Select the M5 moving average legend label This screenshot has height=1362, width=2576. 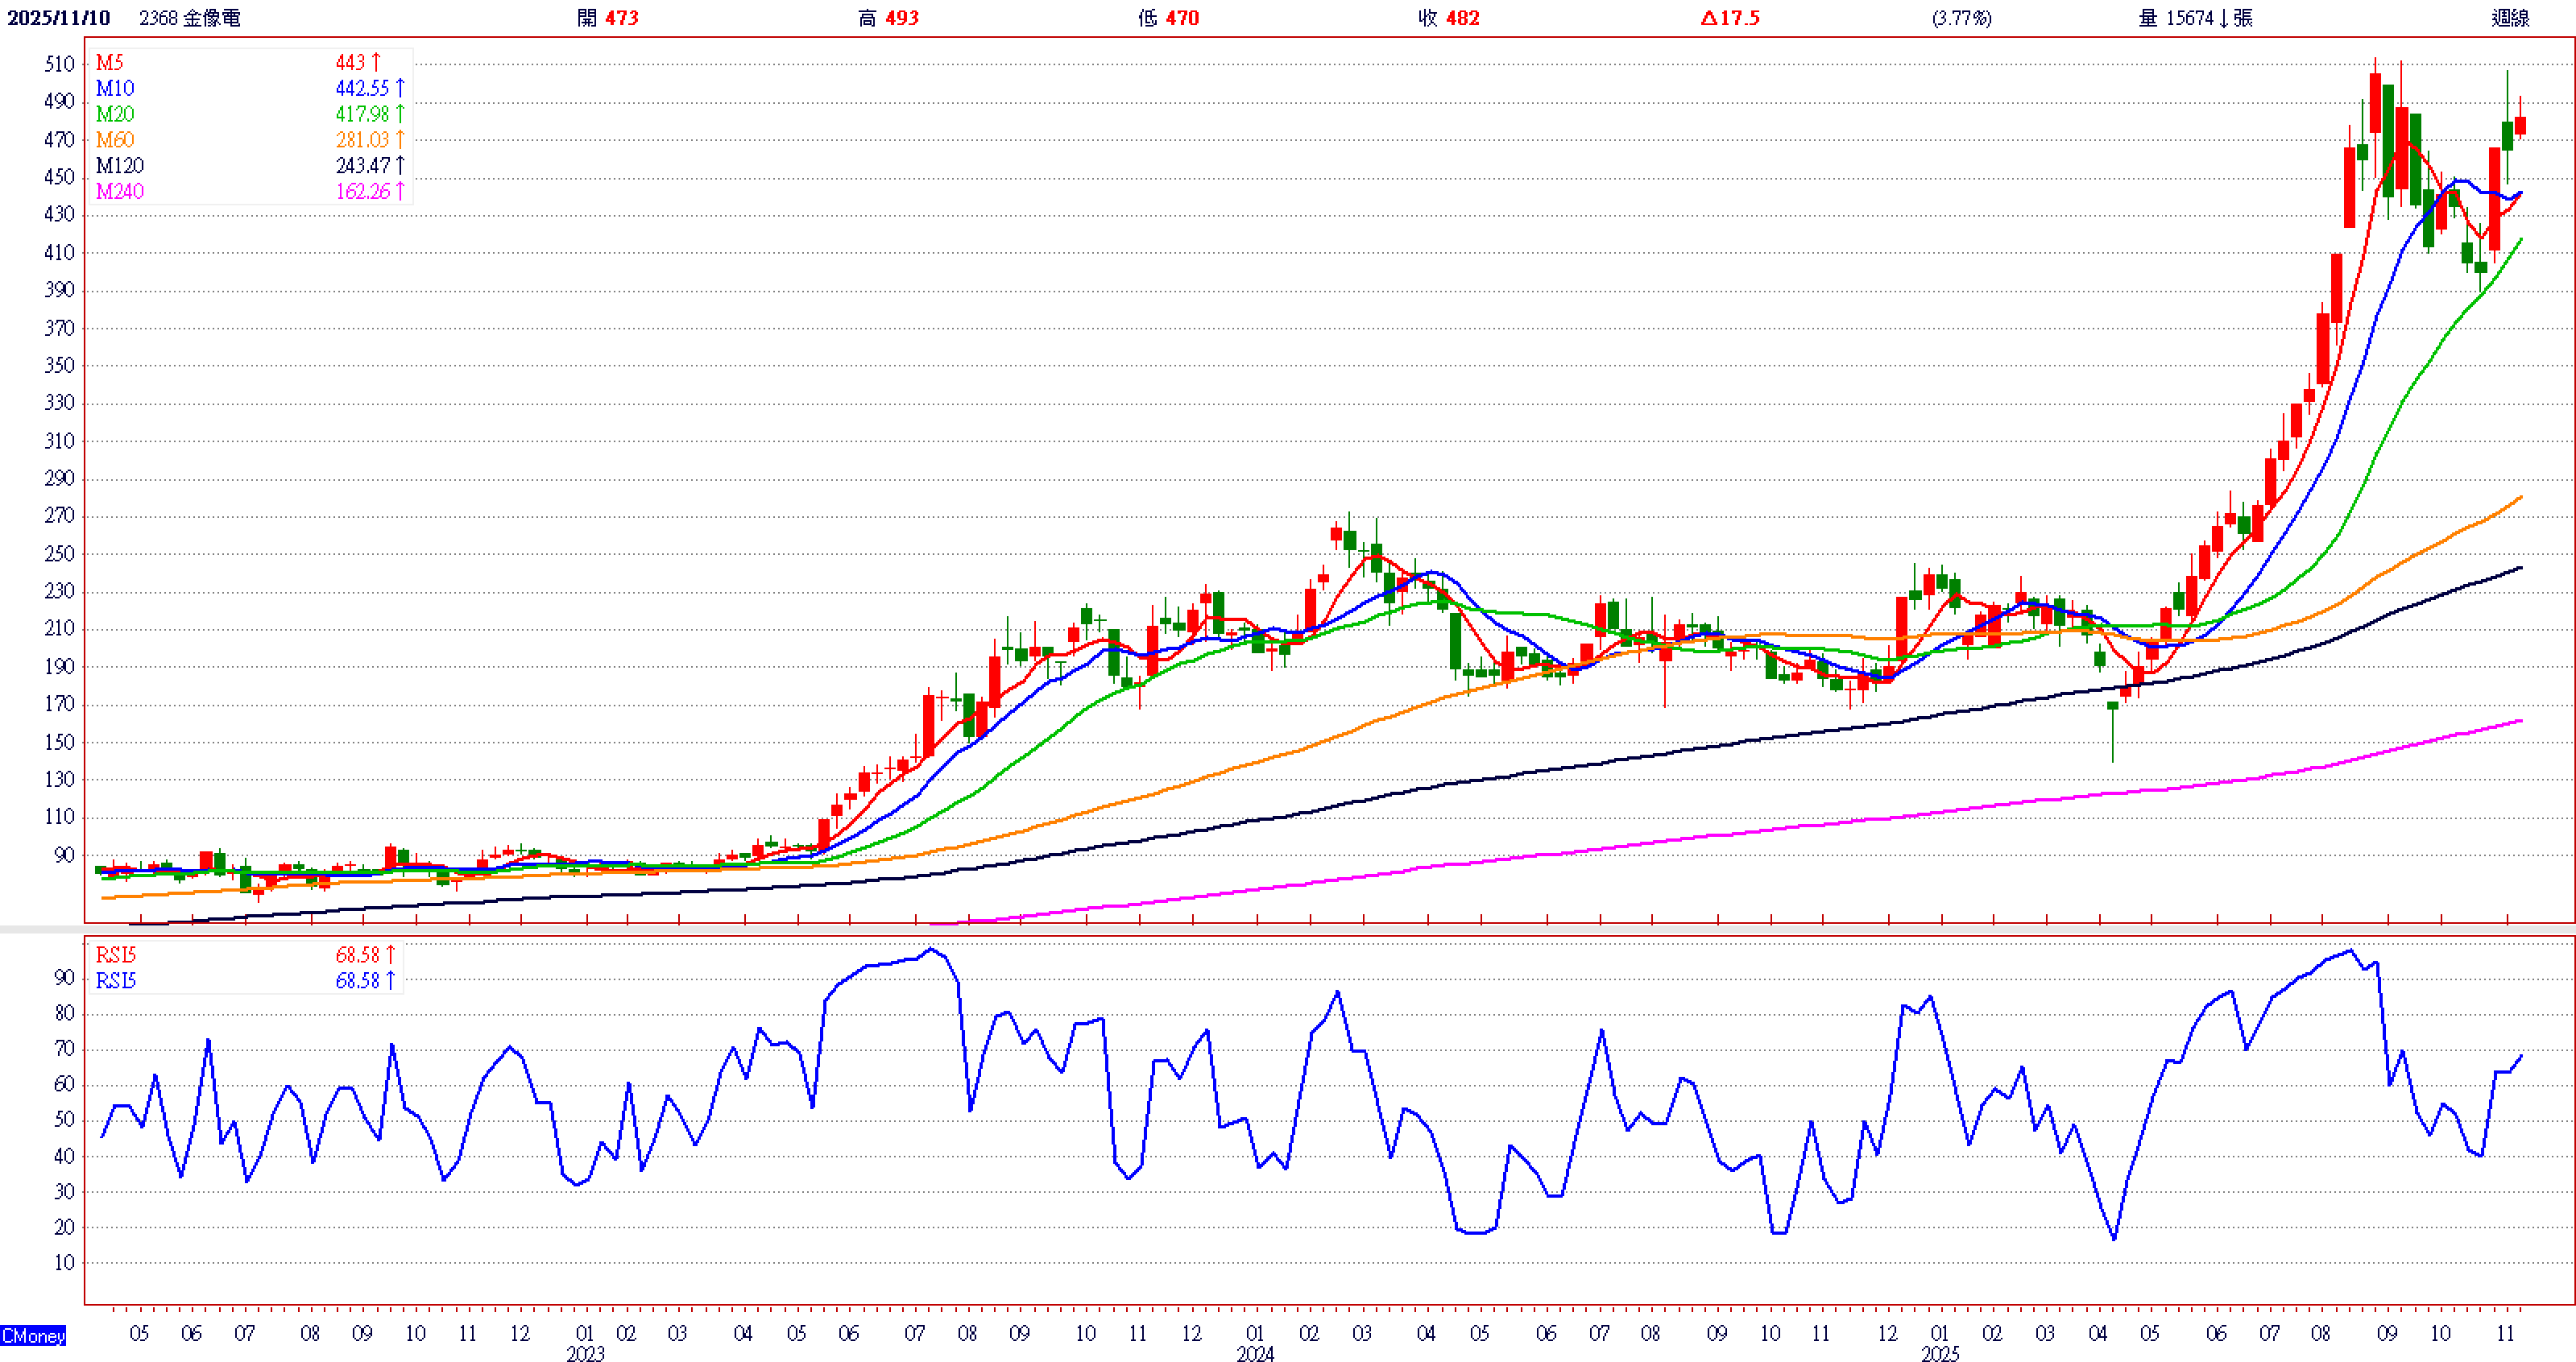(x=109, y=63)
